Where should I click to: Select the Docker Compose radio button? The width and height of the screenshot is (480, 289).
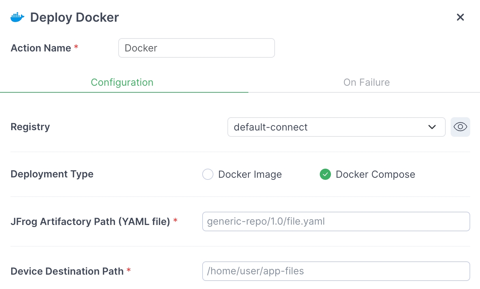(325, 174)
